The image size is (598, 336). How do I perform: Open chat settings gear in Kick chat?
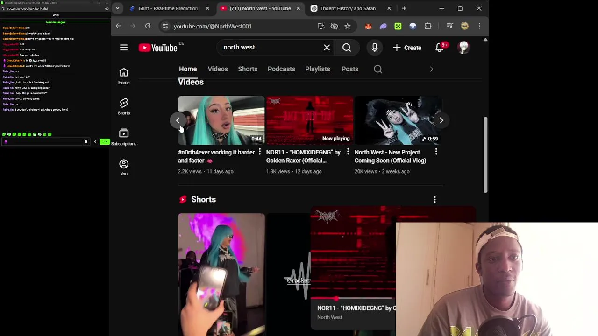tap(95, 141)
